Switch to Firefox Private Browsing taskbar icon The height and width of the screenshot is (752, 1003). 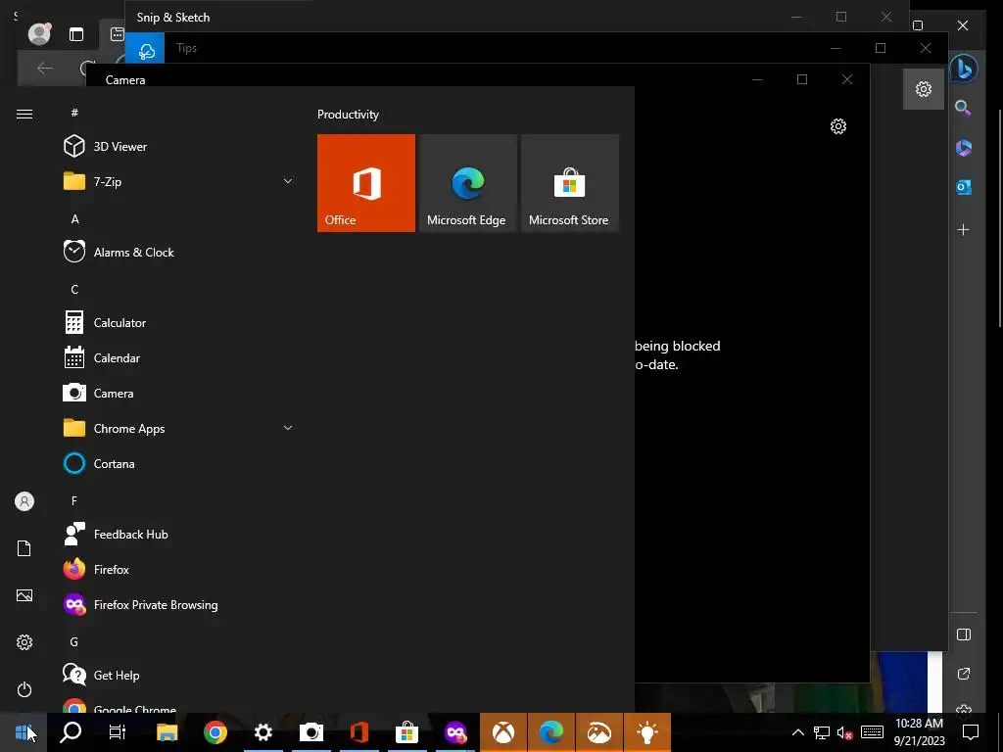(x=455, y=732)
